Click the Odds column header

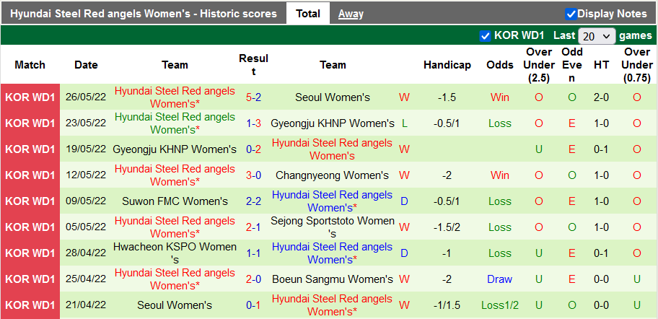click(x=500, y=65)
